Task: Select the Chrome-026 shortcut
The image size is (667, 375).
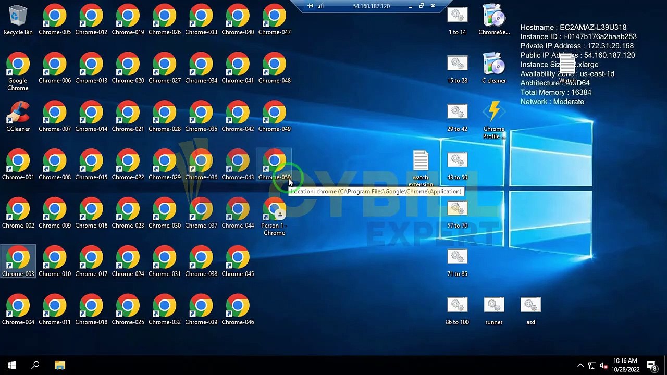Action: (x=165, y=21)
